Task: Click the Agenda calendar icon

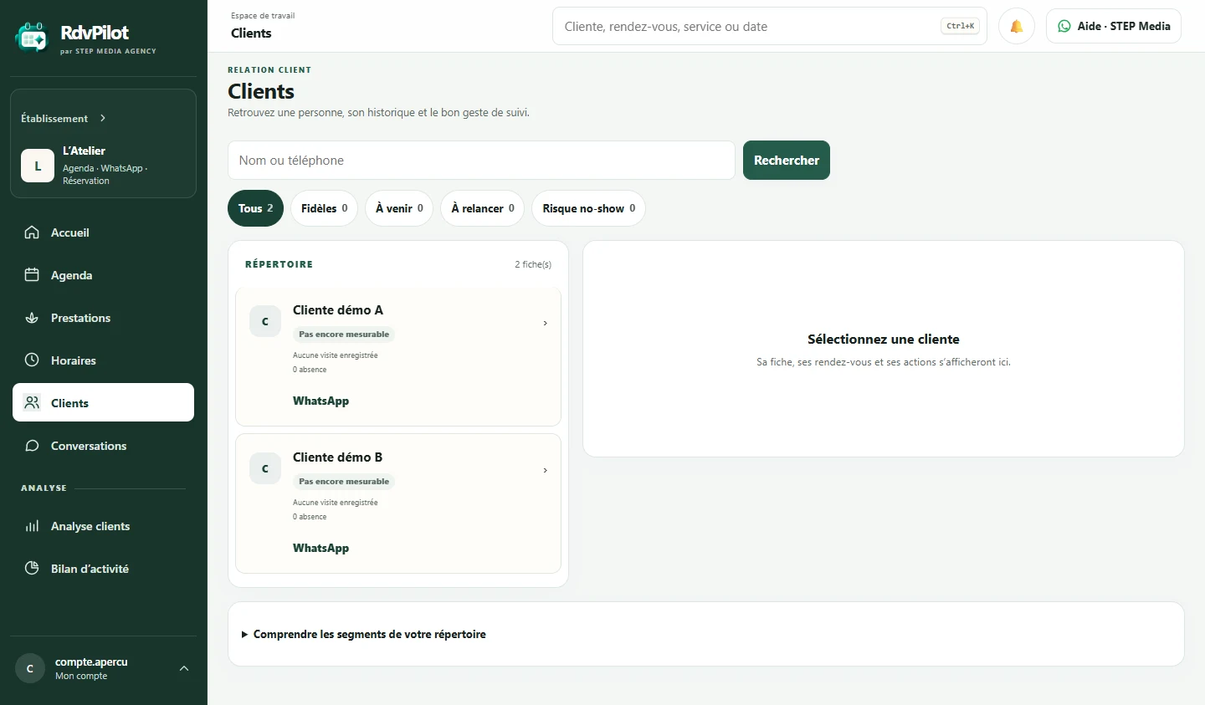Action: [32, 275]
